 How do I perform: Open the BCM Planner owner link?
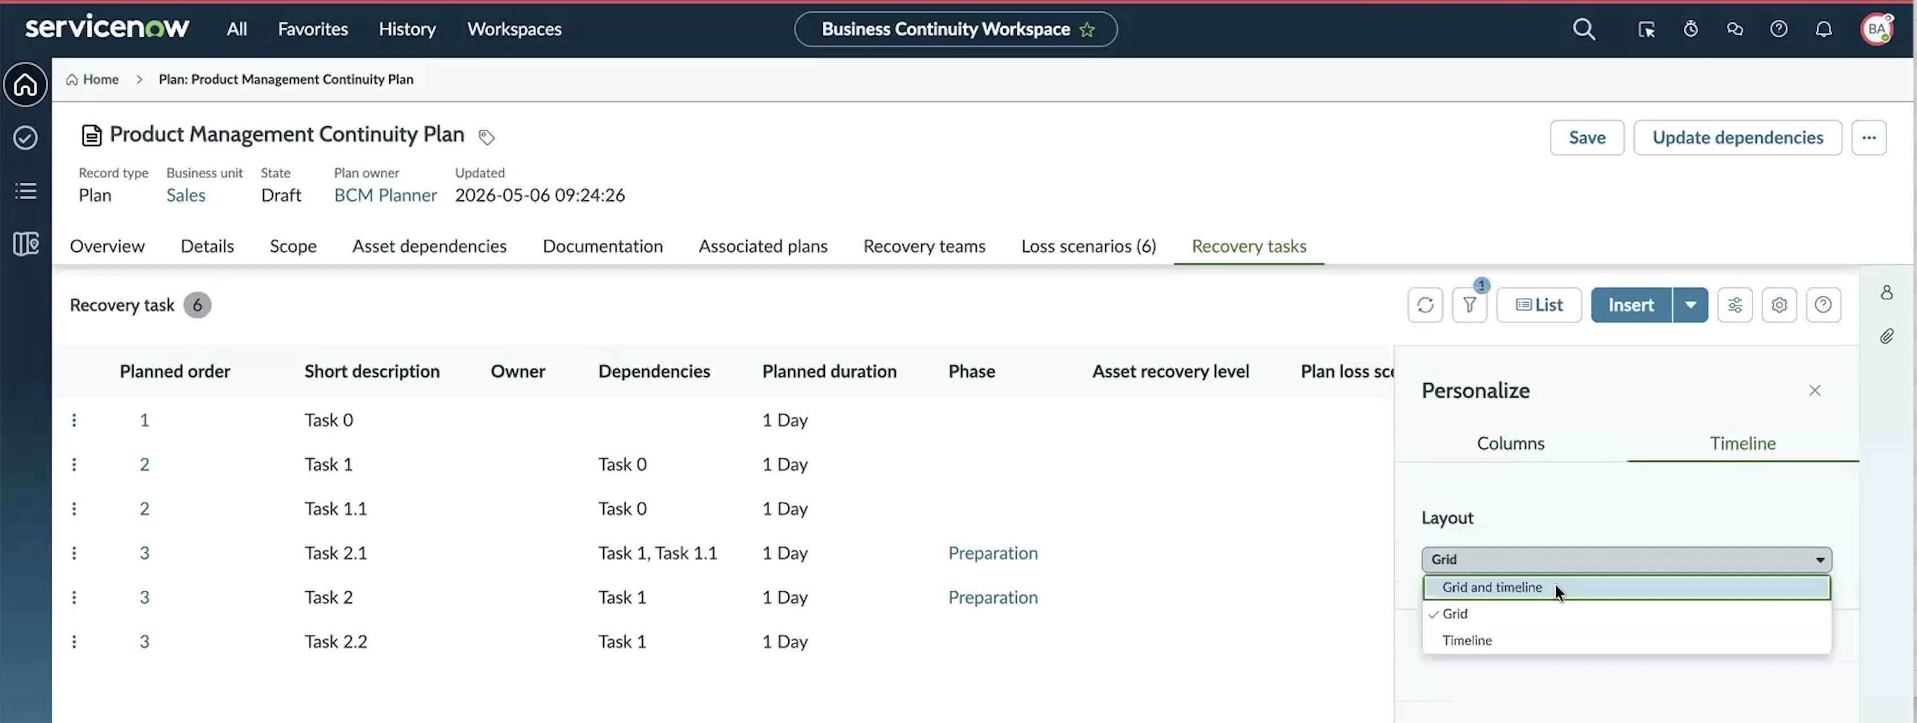(385, 195)
